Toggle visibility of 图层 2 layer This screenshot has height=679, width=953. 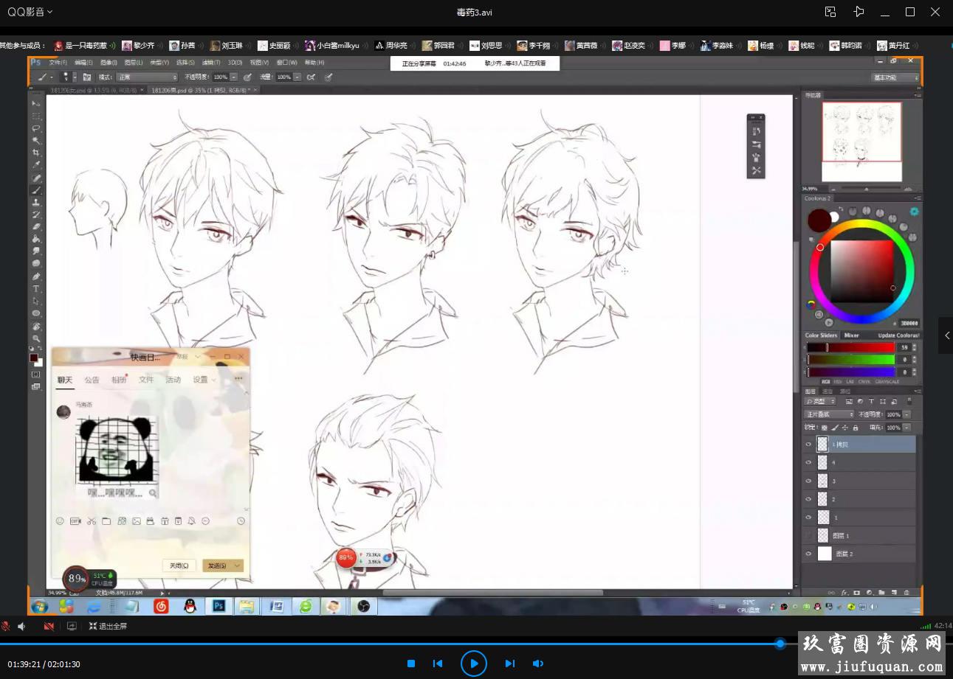[808, 554]
